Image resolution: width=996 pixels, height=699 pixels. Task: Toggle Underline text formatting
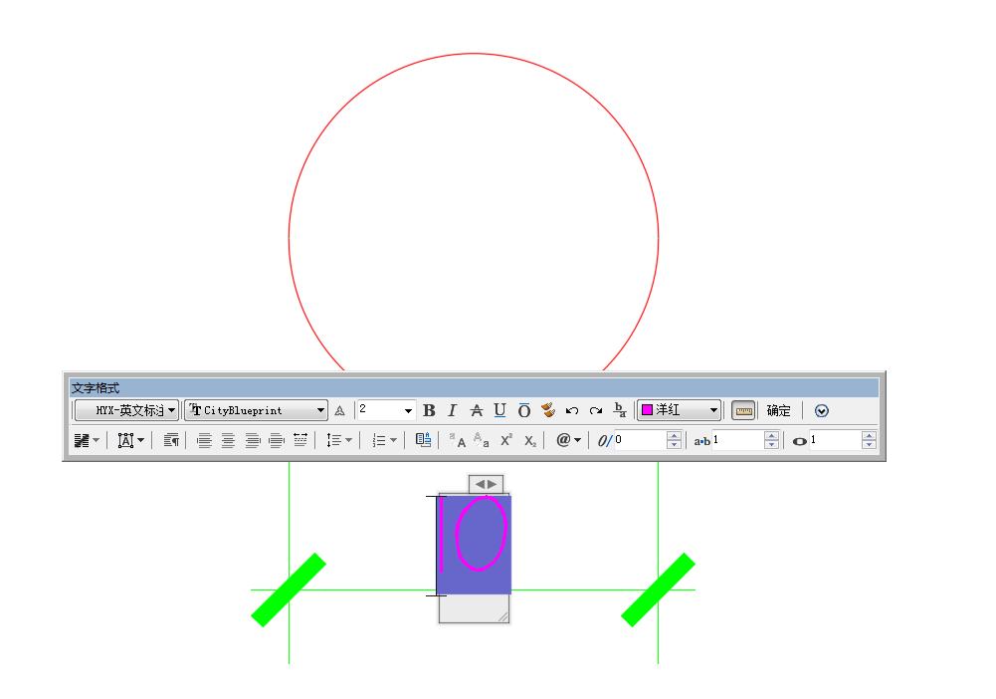499,410
